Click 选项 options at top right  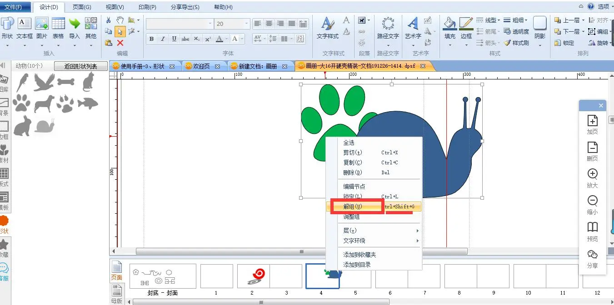(603, 6)
